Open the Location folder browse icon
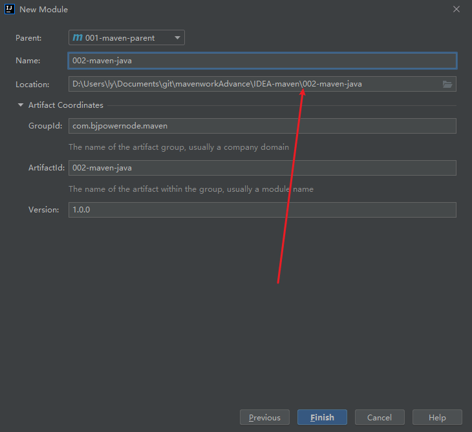 point(447,84)
